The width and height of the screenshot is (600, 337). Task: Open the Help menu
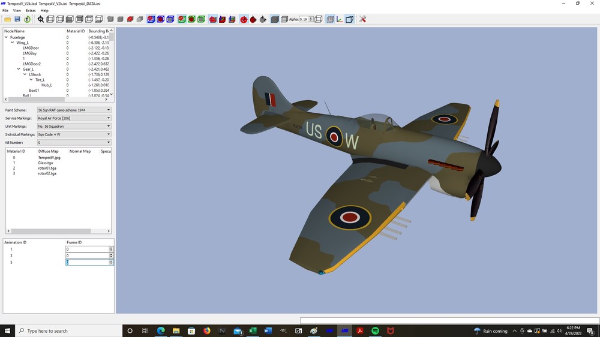point(44,11)
